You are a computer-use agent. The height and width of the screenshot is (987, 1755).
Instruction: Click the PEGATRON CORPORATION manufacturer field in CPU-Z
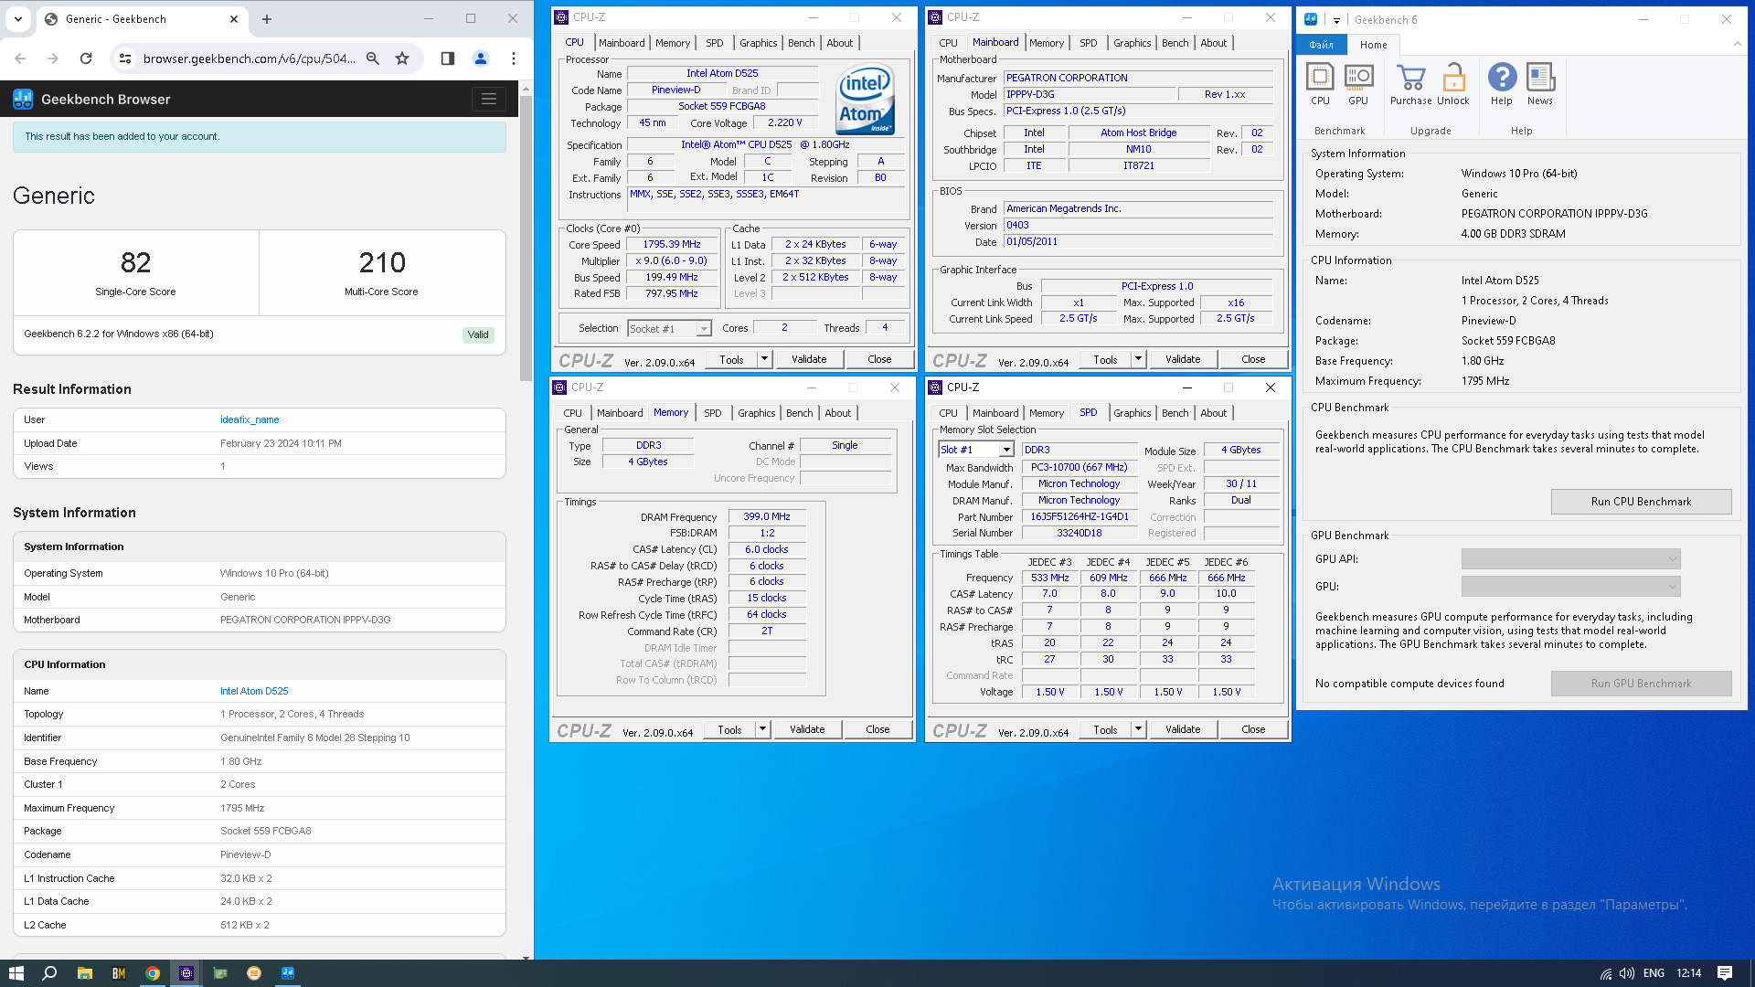[1138, 79]
